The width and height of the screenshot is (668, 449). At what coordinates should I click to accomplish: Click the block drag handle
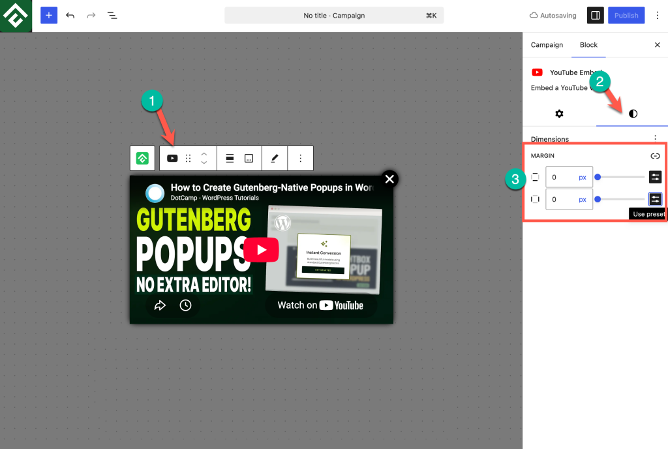[x=189, y=159]
